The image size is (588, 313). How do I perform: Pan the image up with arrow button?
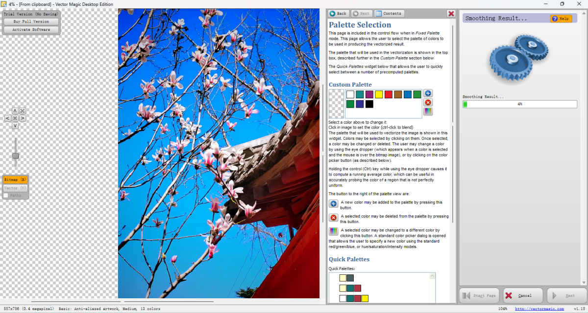tap(15, 111)
